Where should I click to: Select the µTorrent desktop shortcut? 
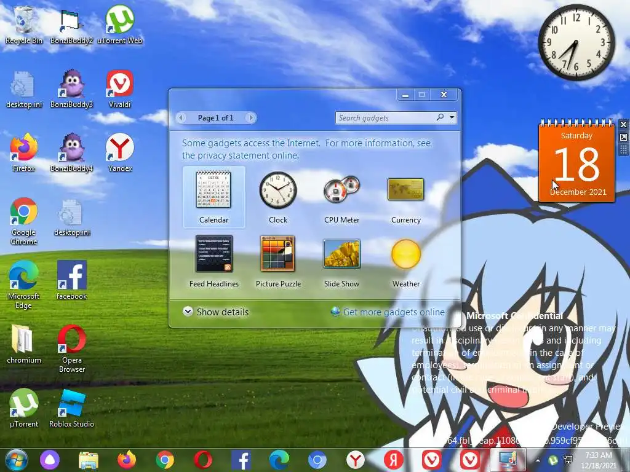pyautogui.click(x=24, y=408)
